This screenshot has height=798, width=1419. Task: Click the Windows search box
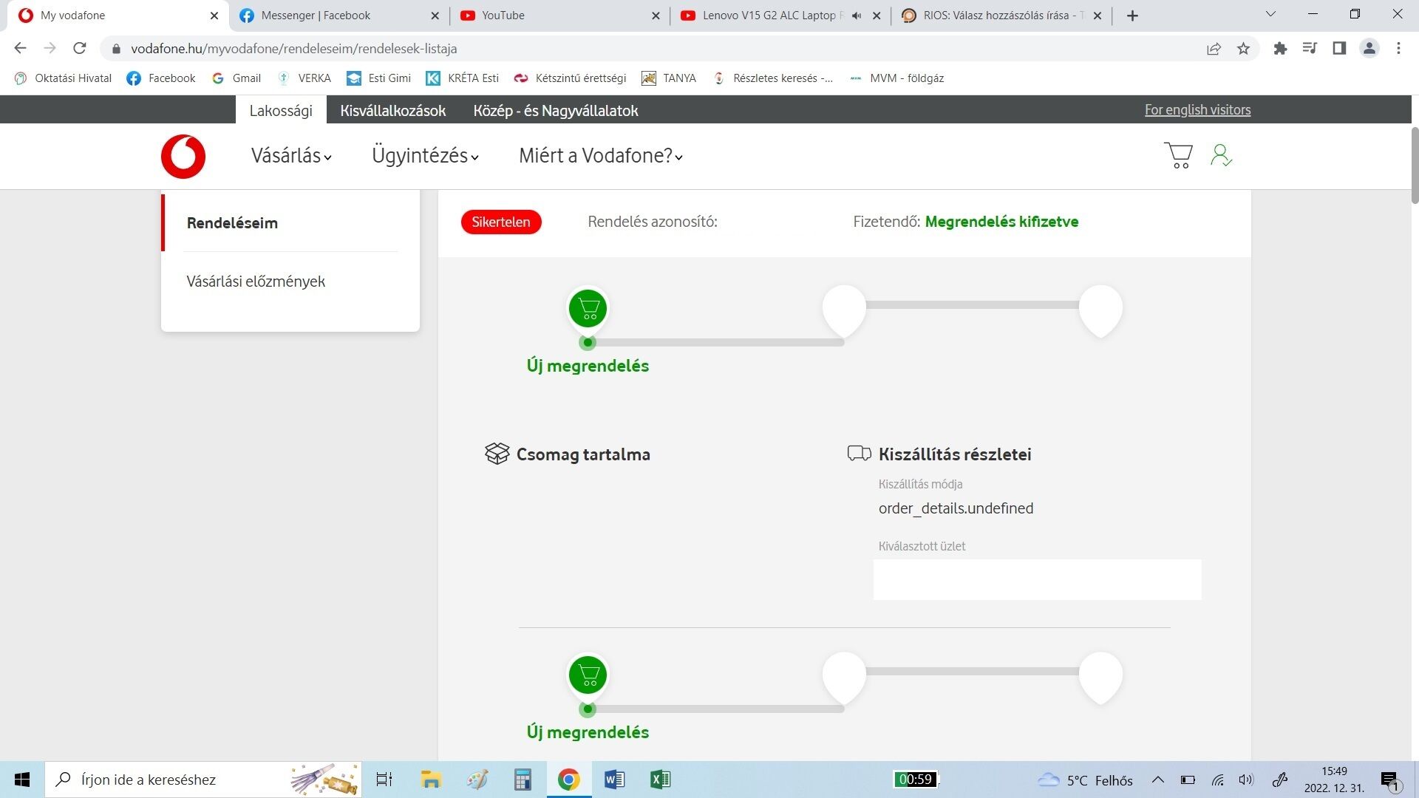pyautogui.click(x=204, y=780)
